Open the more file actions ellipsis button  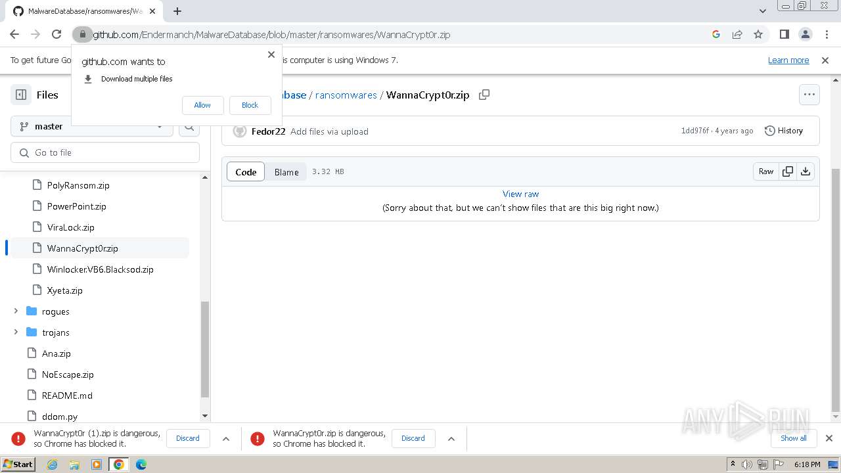(809, 95)
